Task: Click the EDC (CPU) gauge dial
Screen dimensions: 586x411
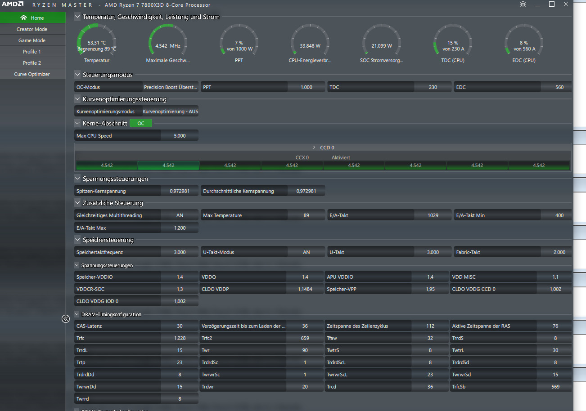Action: (524, 40)
